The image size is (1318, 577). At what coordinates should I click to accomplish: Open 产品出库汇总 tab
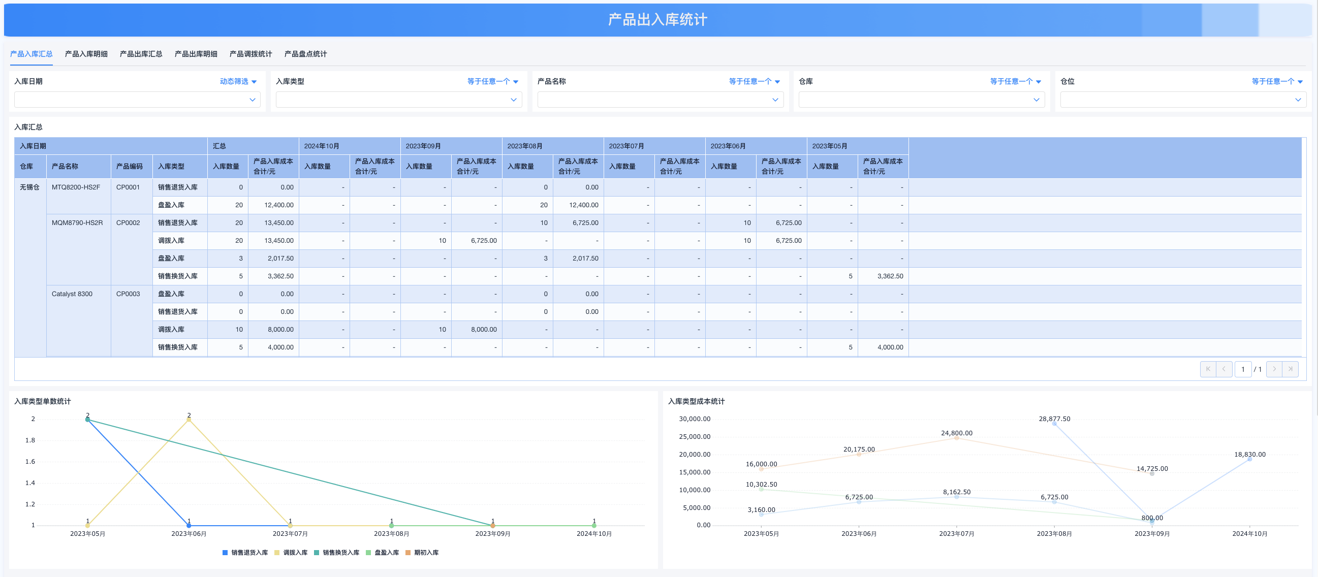pos(141,54)
